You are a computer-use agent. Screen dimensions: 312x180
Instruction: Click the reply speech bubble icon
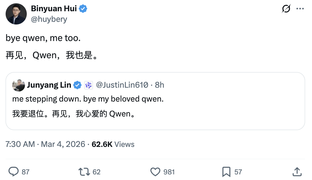pyautogui.click(x=13, y=171)
